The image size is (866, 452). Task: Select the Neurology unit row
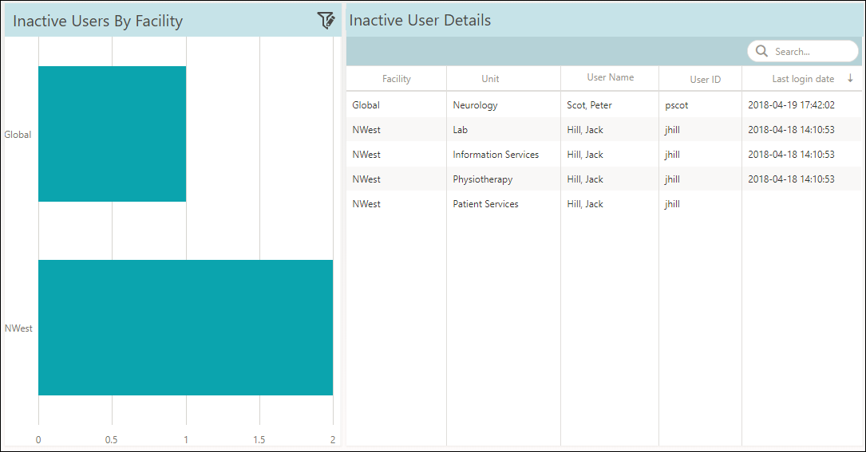[x=475, y=105]
